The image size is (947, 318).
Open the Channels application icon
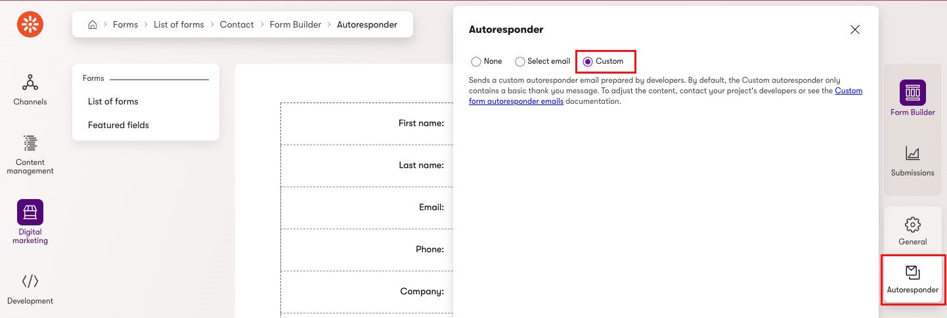[x=30, y=83]
